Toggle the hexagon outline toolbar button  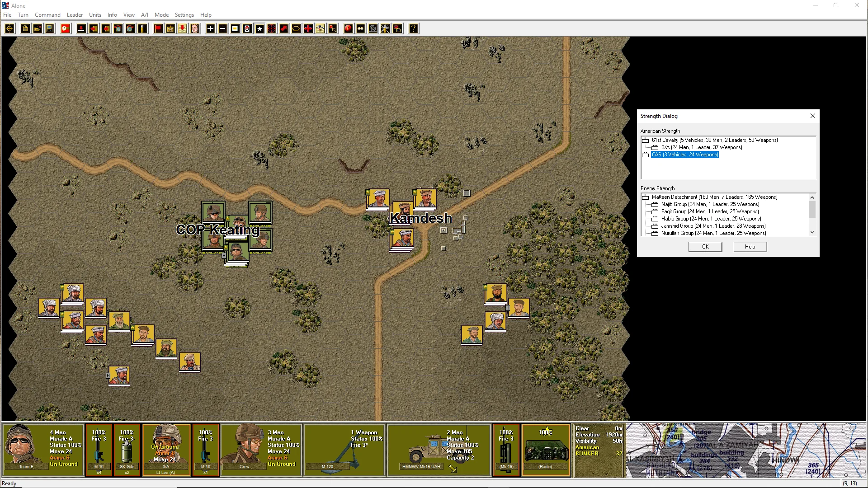point(296,29)
